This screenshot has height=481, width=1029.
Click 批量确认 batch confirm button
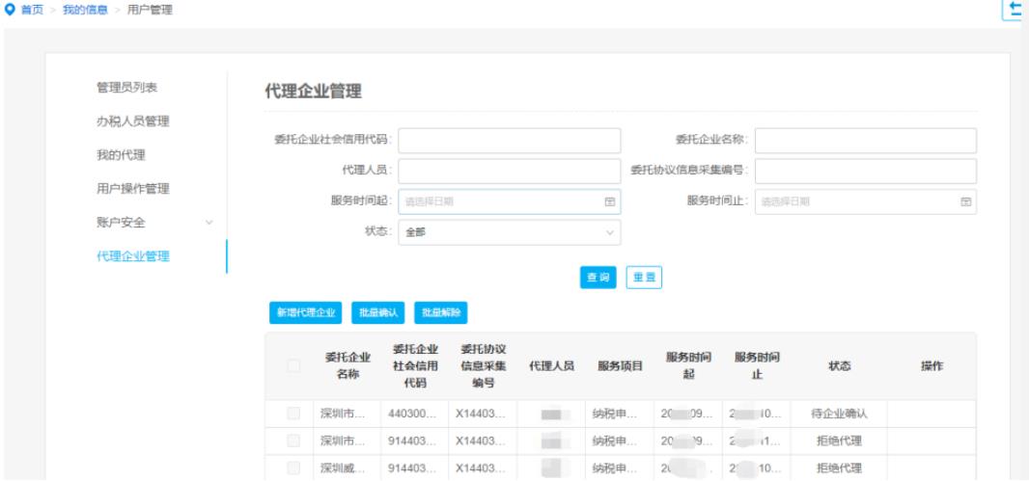377,312
